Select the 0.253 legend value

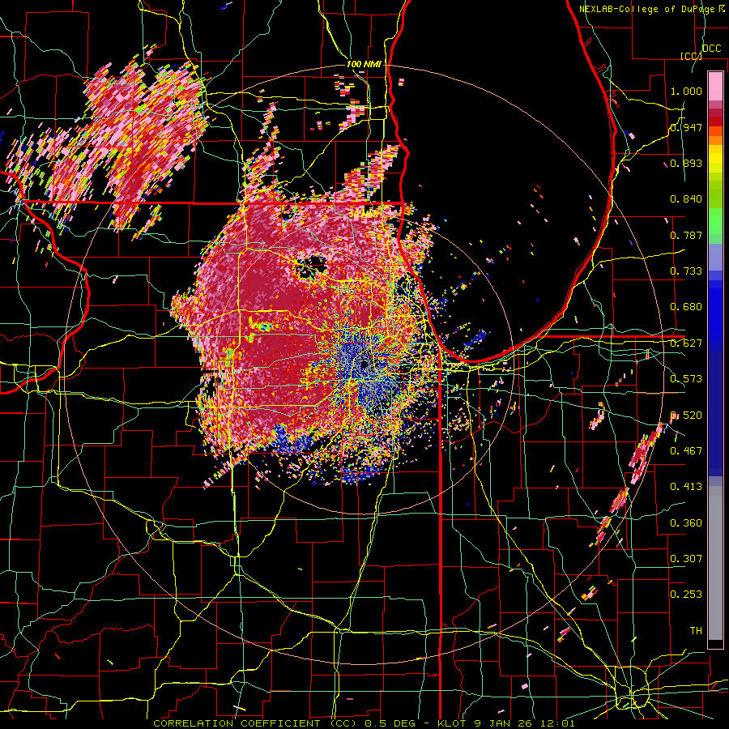point(686,595)
